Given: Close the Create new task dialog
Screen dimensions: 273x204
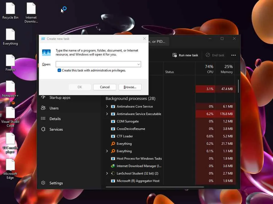Looking at the screenshot, I should click(144, 39).
